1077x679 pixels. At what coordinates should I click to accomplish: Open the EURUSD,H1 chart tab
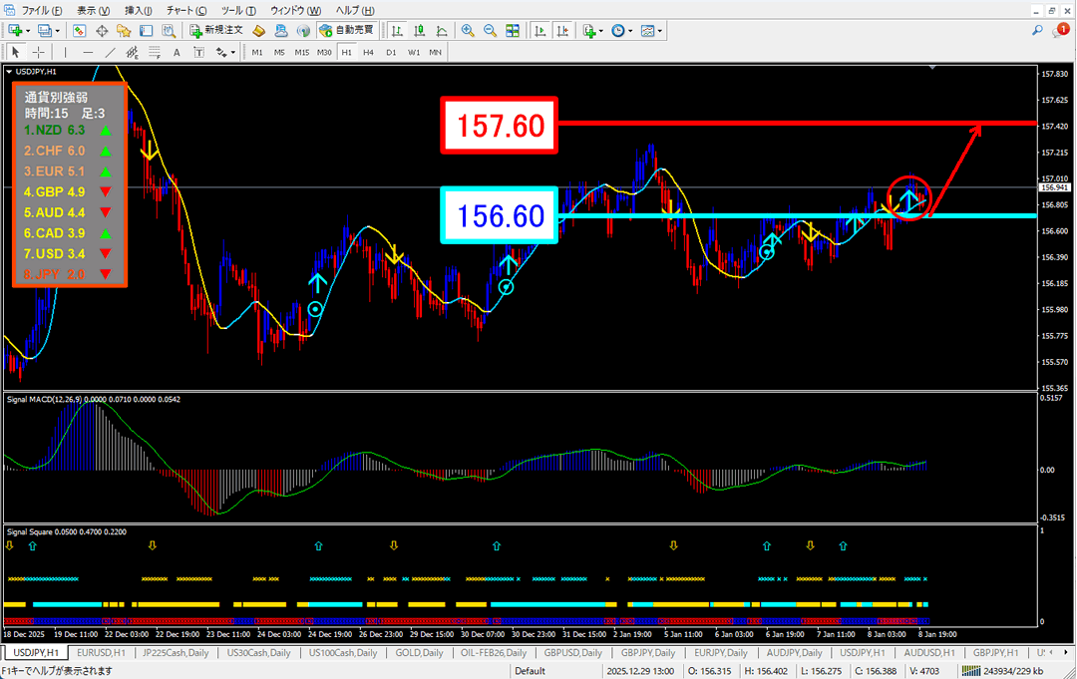point(100,652)
